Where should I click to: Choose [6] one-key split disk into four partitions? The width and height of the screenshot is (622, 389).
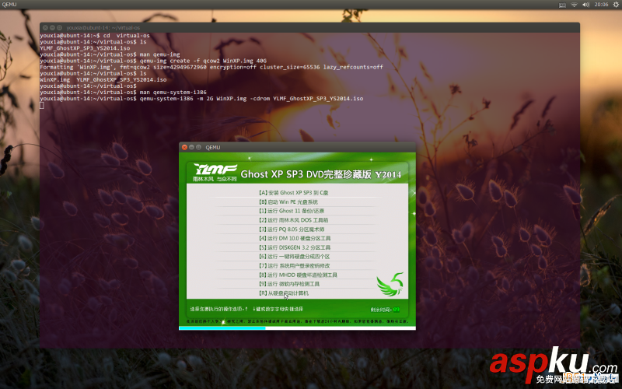pos(295,257)
